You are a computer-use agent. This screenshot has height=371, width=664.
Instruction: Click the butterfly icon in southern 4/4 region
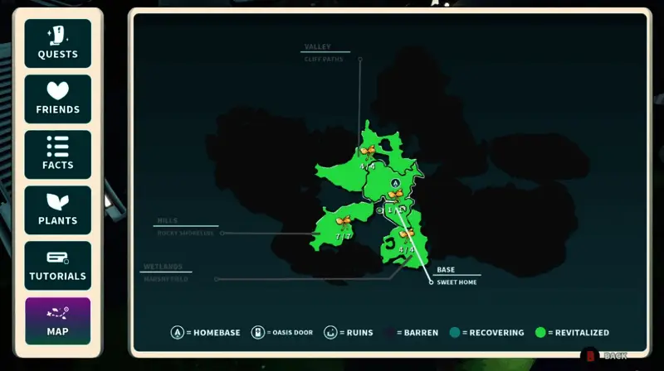406,234
